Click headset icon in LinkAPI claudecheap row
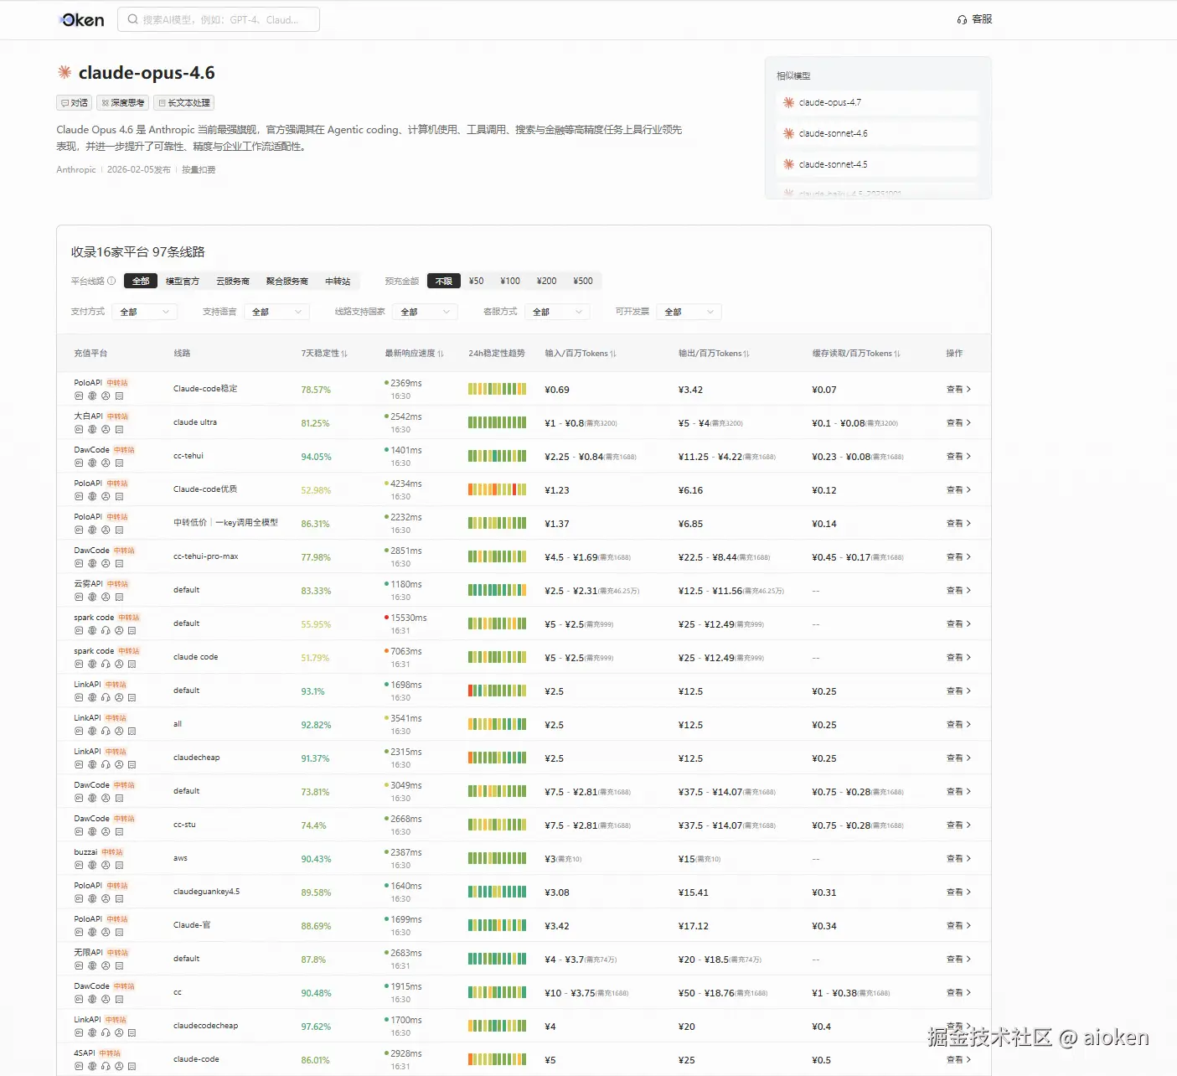 [106, 764]
